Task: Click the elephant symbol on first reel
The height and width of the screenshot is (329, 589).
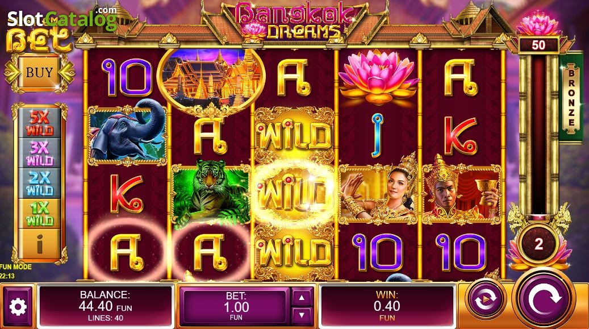Action: [x=127, y=134]
